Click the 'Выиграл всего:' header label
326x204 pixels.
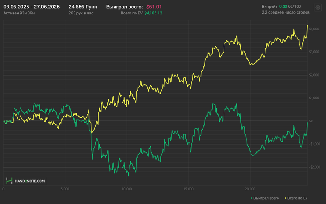click(124, 7)
